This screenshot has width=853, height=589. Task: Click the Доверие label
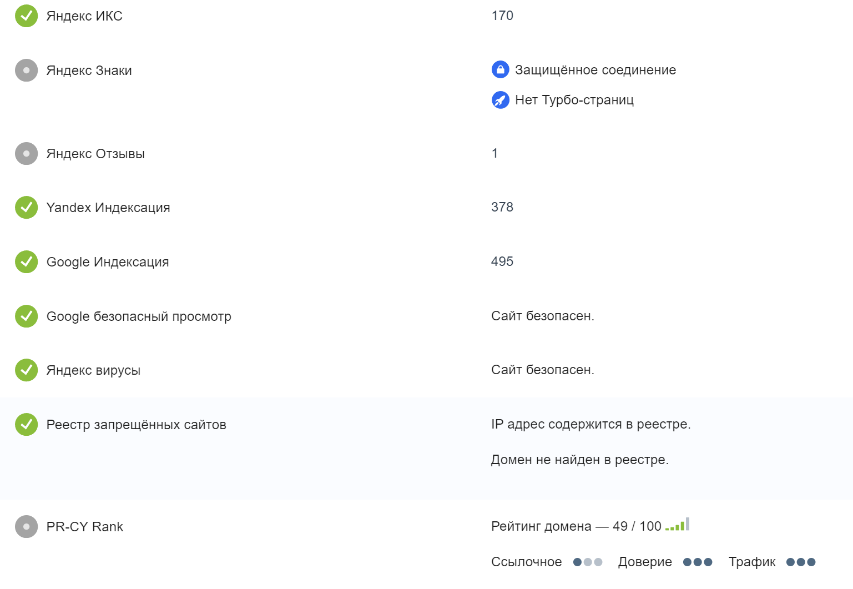pos(645,562)
